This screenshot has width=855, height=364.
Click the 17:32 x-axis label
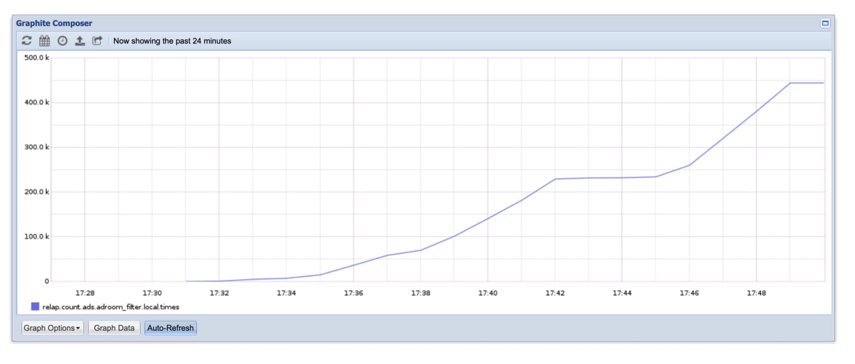(219, 293)
